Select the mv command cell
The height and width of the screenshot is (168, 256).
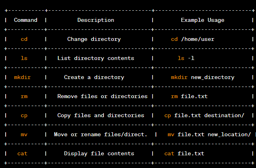pyautogui.click(x=24, y=135)
